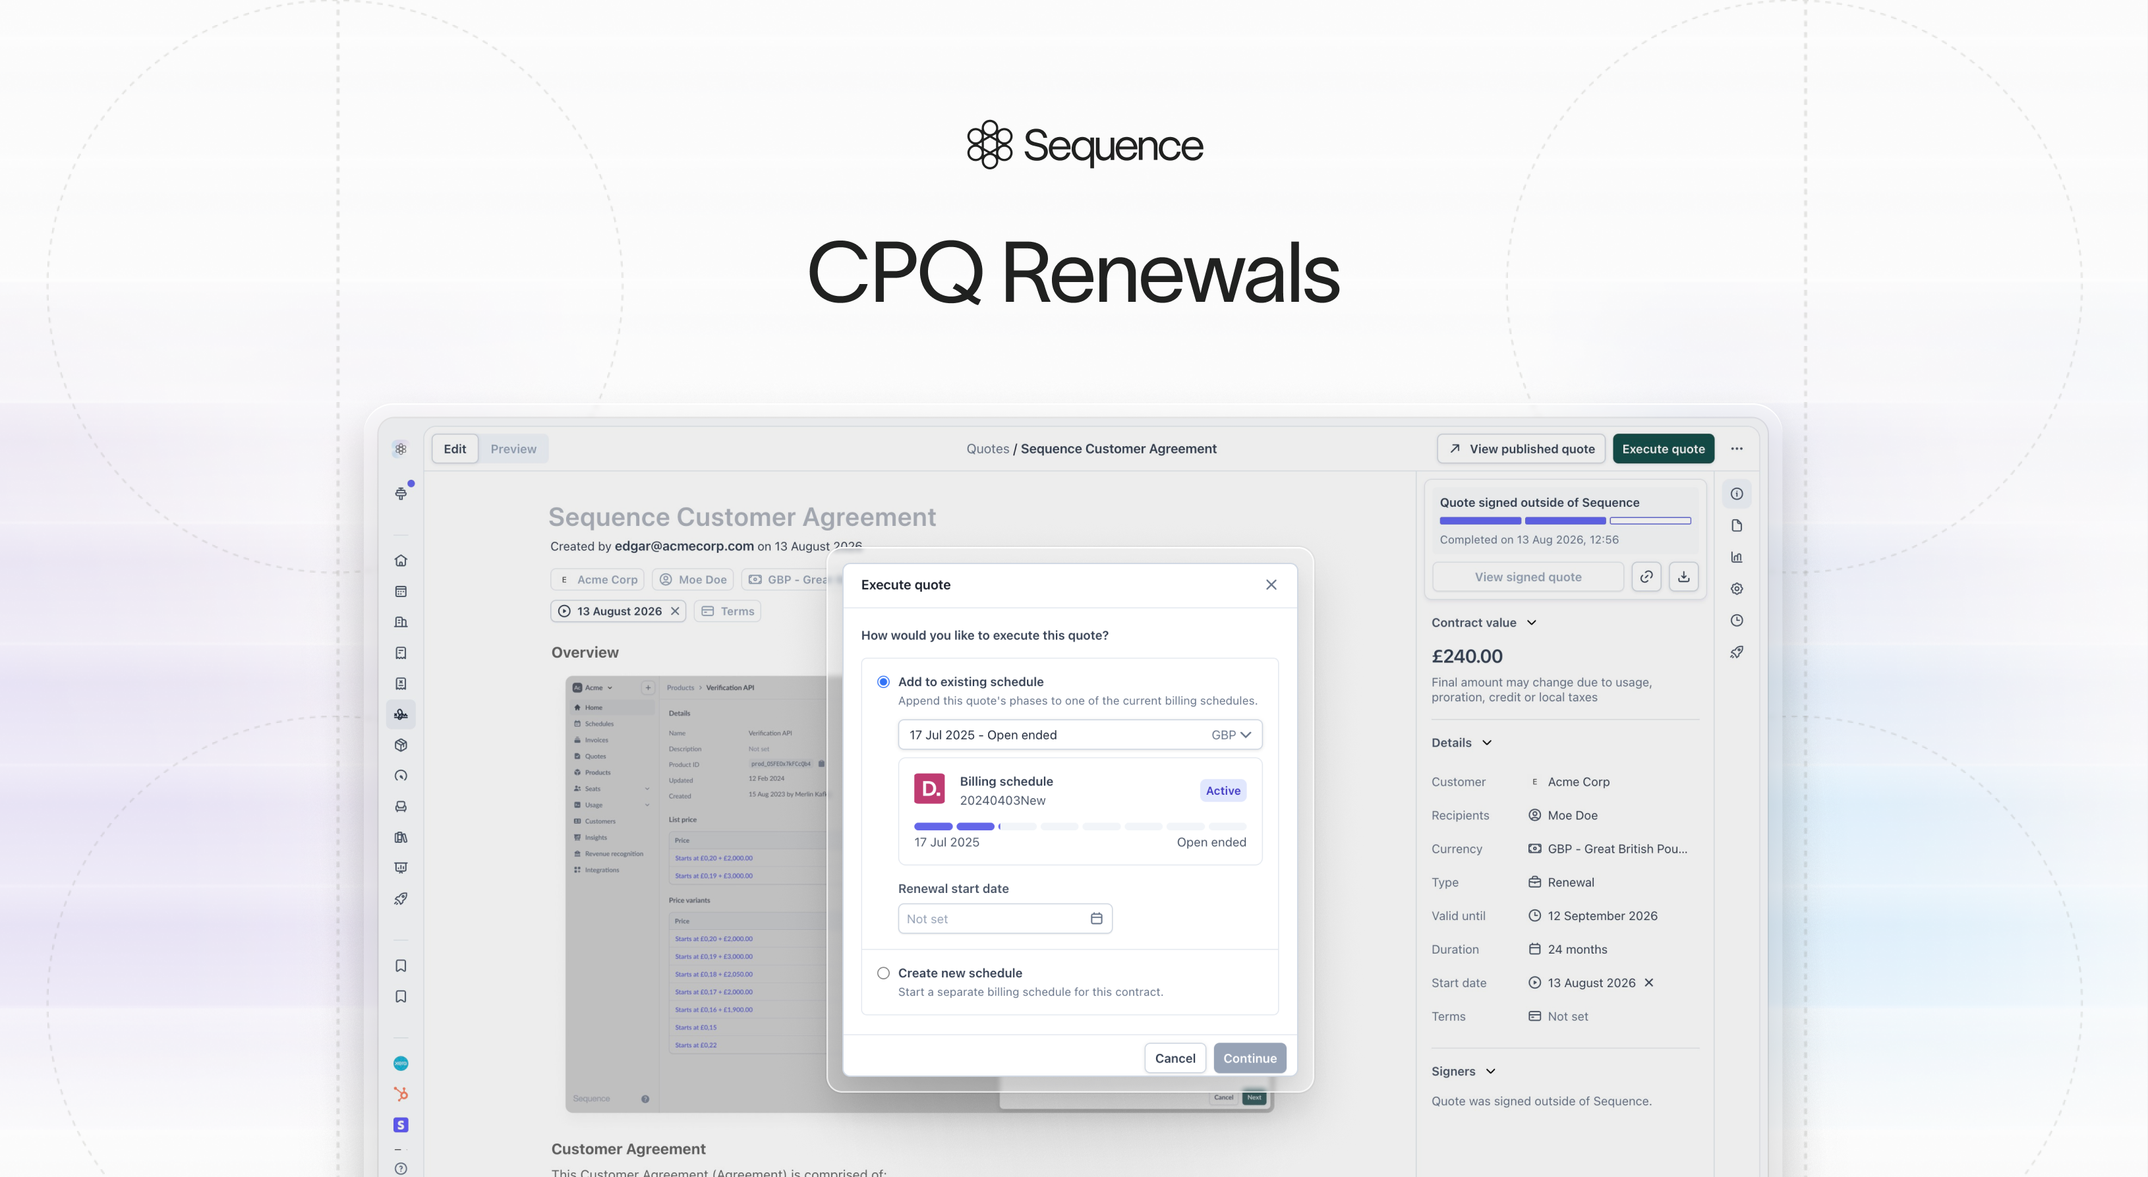Click the Acme Corp customer chip
Viewport: 2148px width, 1177px height.
(598, 579)
